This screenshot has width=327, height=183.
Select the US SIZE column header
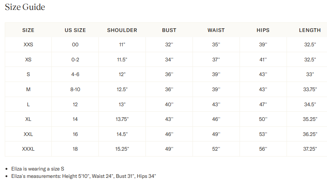point(75,30)
